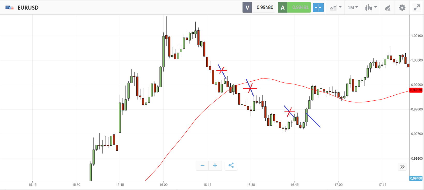Image resolution: width=424 pixels, height=190 pixels.
Task: Toggle the blue crosshair cursor button
Action: click(318, 8)
